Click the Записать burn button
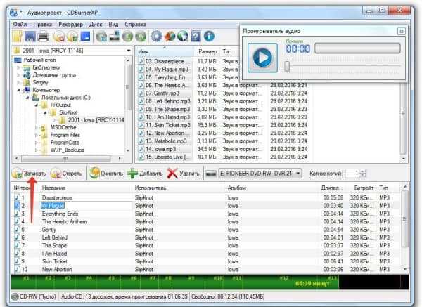This screenshot has height=307, width=422. coord(29,174)
